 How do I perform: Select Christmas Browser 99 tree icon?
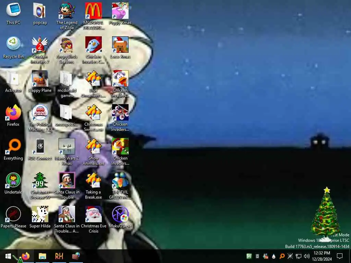click(40, 180)
